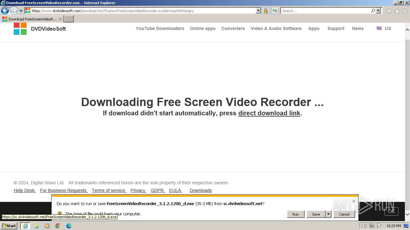410x230 pixels.
Task: Open the Apps menu item
Action: click(x=314, y=28)
